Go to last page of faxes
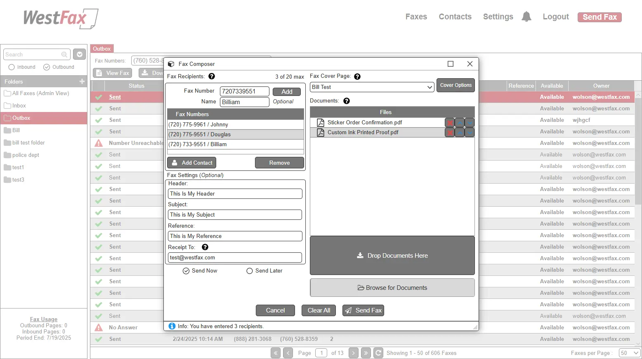642x359 pixels. [366, 353]
